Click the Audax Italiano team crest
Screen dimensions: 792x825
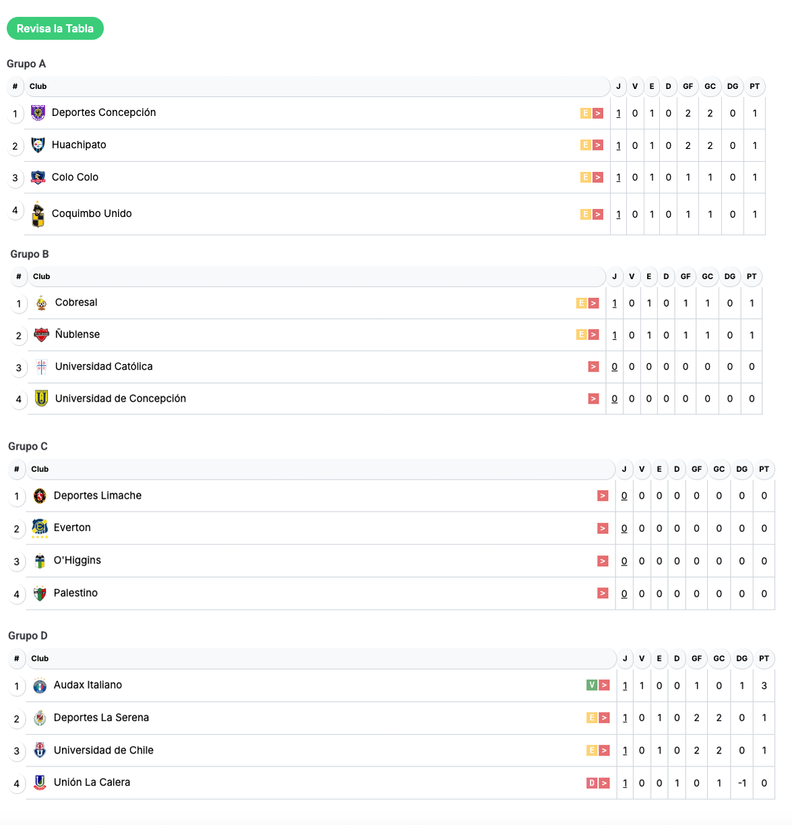pyautogui.click(x=40, y=685)
